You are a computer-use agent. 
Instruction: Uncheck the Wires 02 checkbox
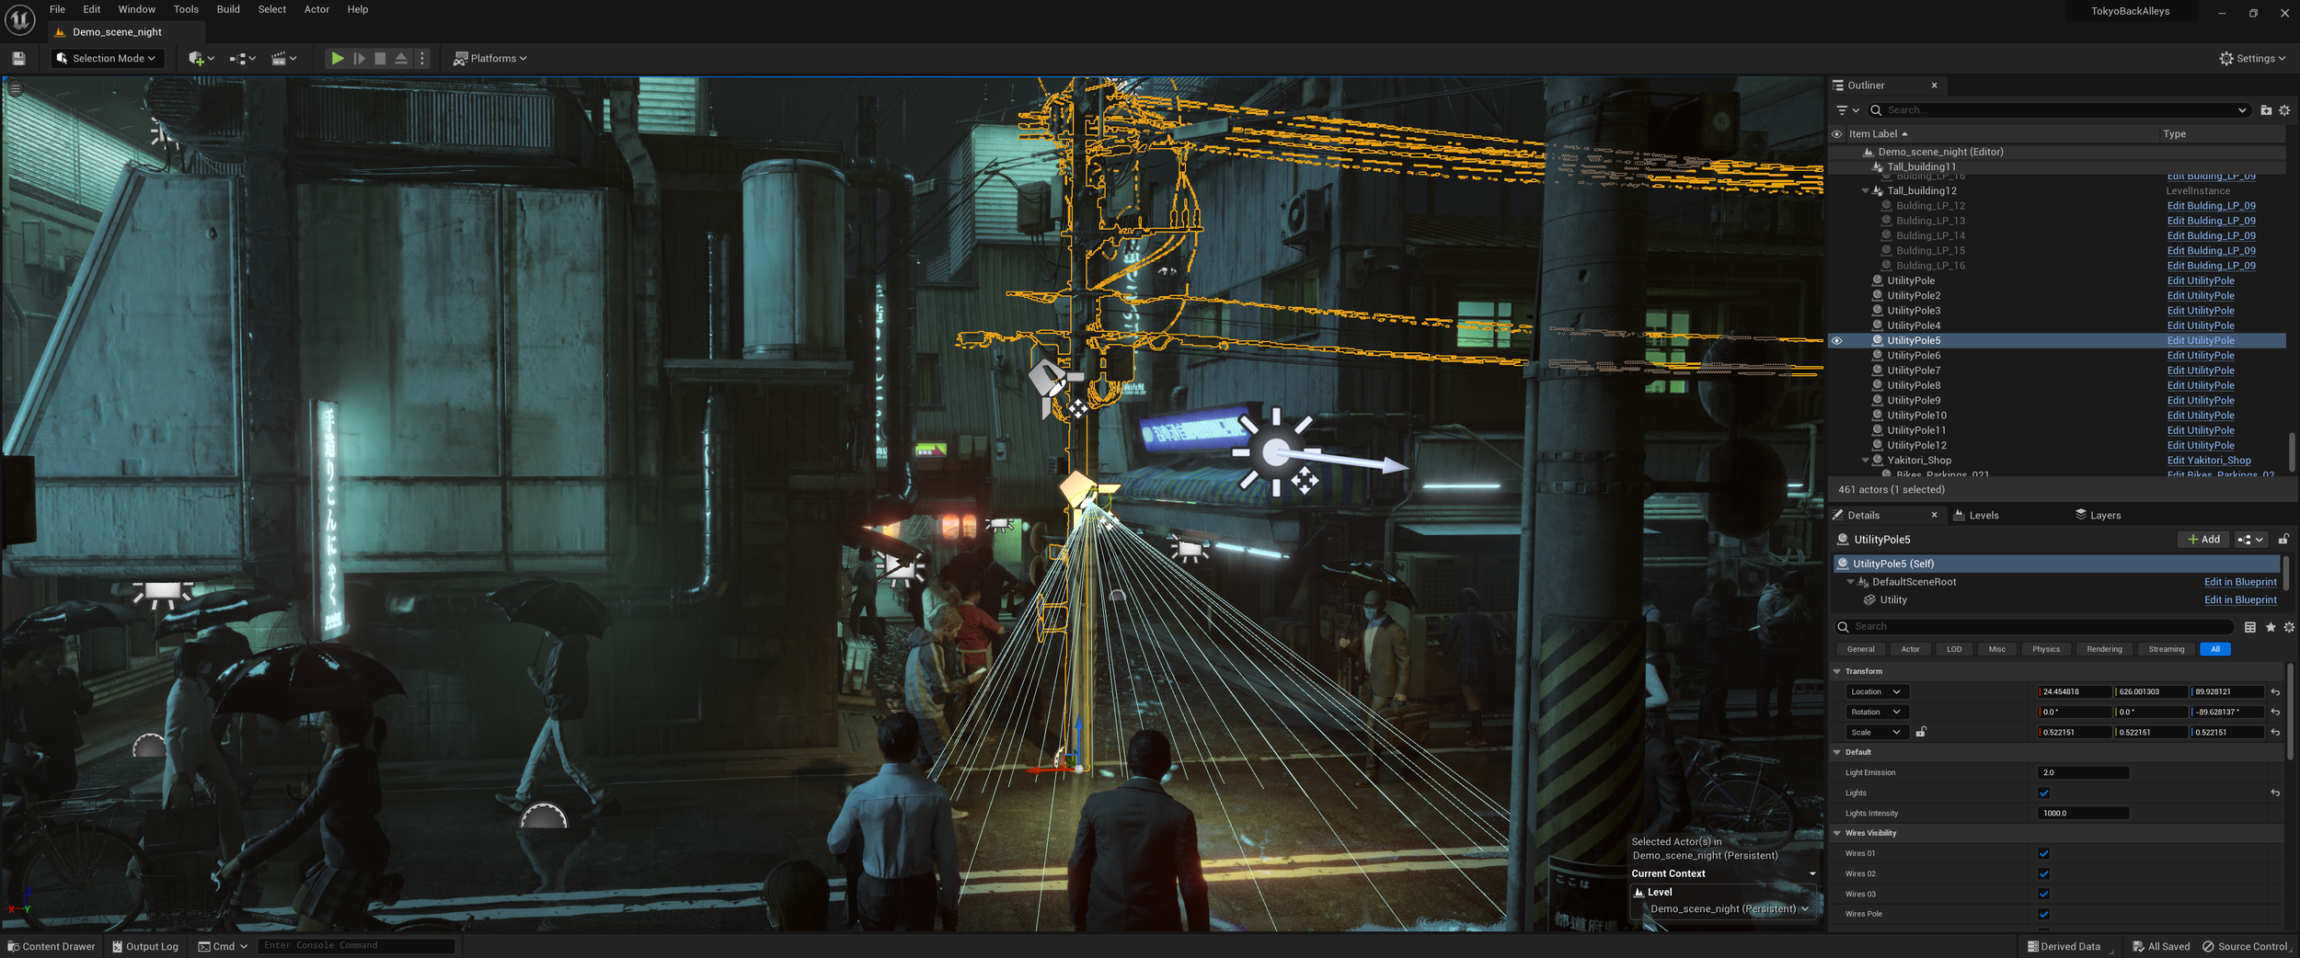point(2043,873)
